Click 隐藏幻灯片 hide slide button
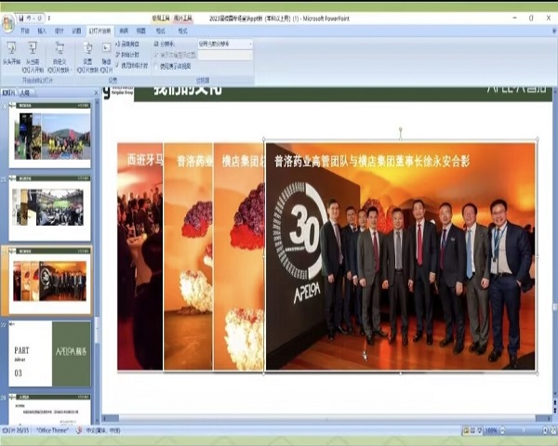This screenshot has height=446, width=558. point(106,57)
